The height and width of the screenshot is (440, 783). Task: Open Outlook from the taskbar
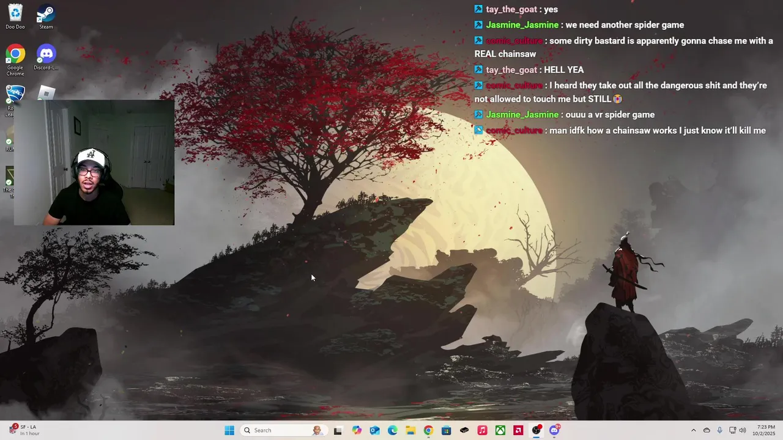tap(374, 430)
